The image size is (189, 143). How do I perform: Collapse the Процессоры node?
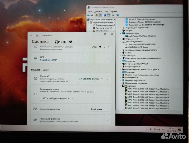tap(120, 86)
